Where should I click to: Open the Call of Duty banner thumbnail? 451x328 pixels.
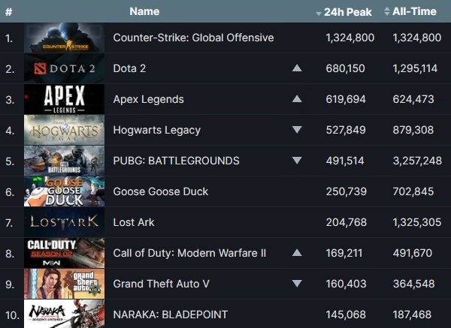pyautogui.click(x=65, y=253)
